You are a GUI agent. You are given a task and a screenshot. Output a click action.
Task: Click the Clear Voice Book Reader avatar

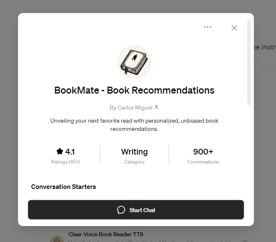pyautogui.click(x=57, y=239)
